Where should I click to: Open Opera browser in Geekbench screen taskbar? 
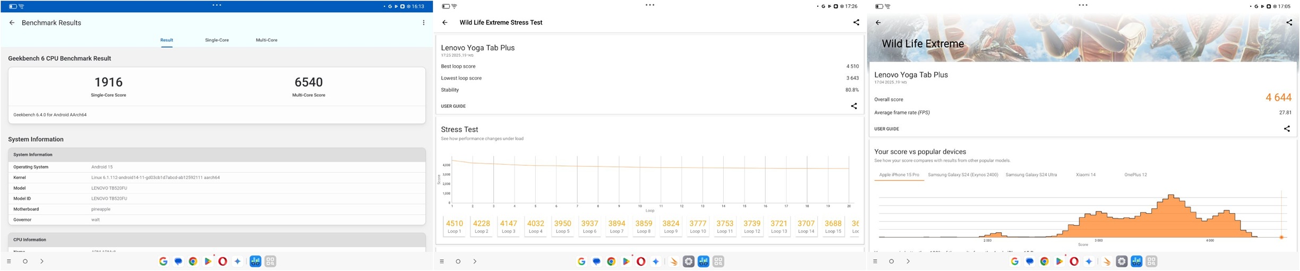pos(223,261)
